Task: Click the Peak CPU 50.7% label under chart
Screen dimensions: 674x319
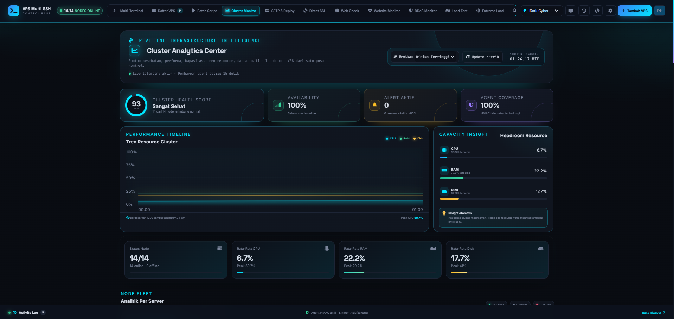Action: pos(412,218)
